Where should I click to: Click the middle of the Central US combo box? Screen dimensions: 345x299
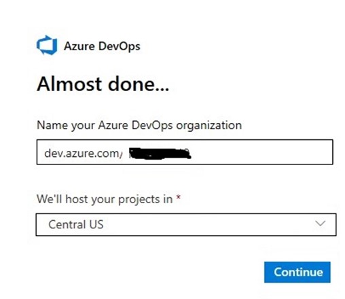pyautogui.click(x=186, y=224)
